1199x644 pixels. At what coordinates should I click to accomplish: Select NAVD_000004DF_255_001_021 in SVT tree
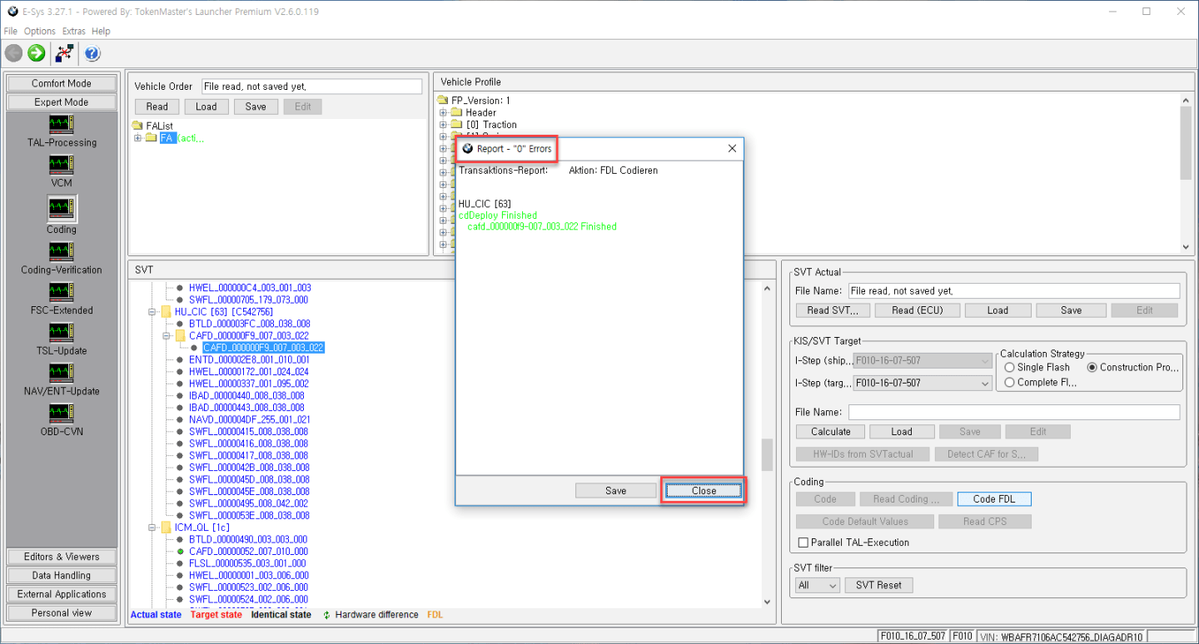click(249, 419)
